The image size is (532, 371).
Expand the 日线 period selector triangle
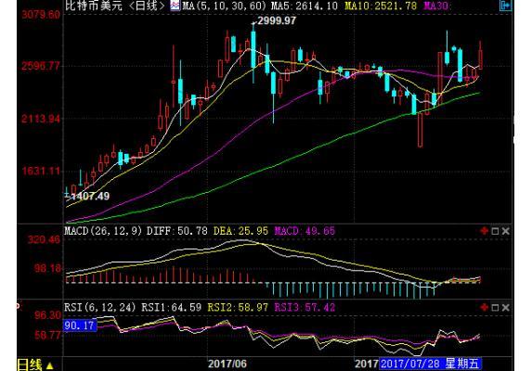(49, 365)
